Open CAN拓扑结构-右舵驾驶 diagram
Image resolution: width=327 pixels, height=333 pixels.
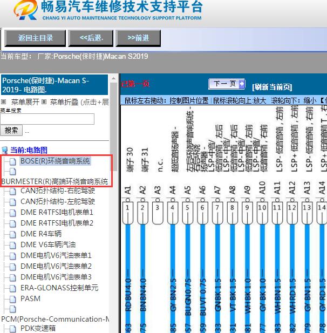58,191
